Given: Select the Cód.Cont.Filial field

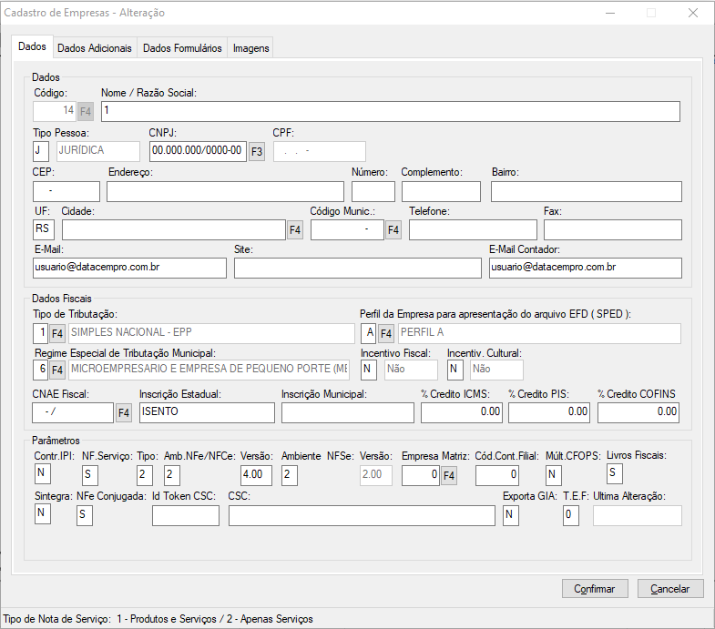Looking at the screenshot, I should point(497,475).
